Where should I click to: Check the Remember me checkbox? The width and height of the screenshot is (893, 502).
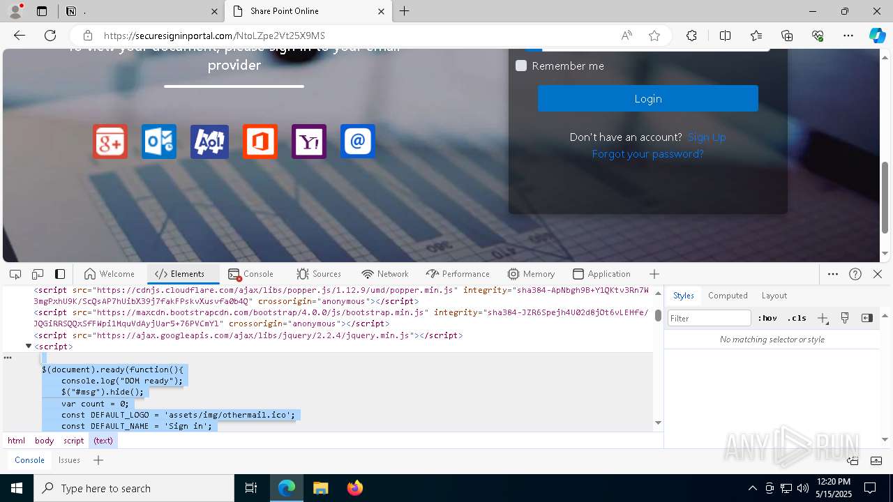(521, 66)
